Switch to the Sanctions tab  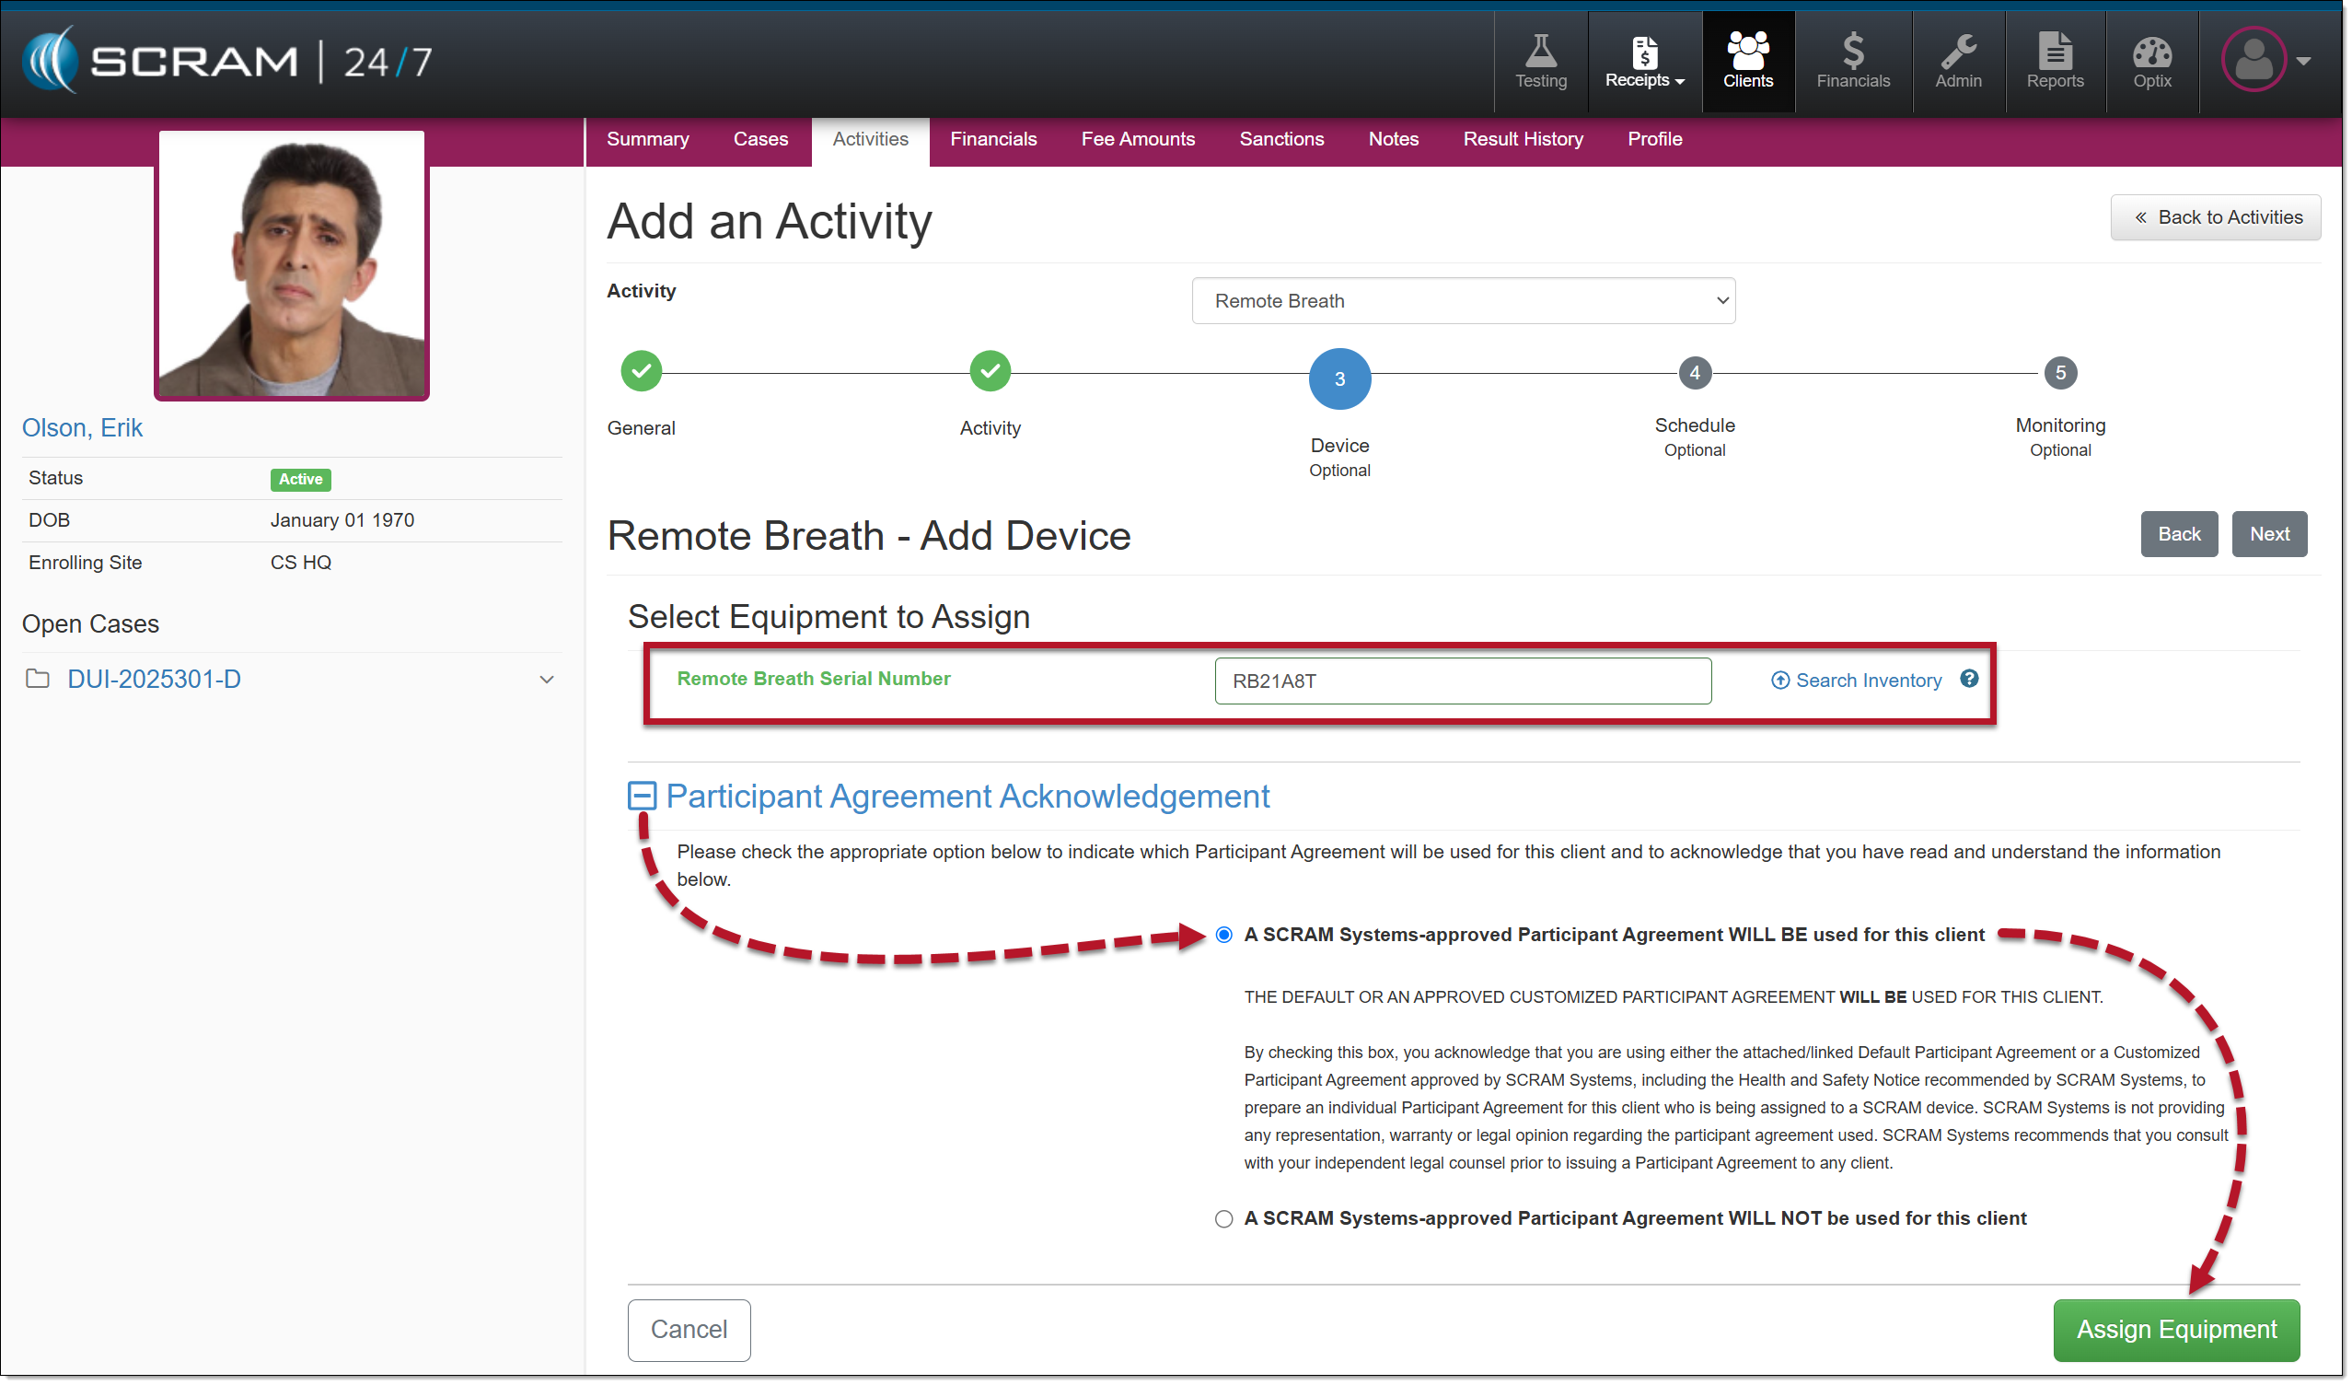(x=1283, y=139)
